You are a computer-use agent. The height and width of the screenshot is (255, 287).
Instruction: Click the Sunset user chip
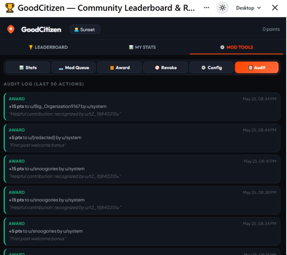85,29
